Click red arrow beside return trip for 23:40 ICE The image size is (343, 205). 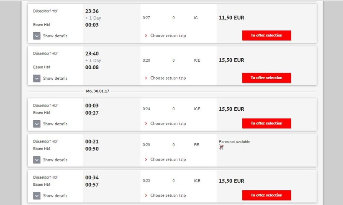tap(146, 78)
